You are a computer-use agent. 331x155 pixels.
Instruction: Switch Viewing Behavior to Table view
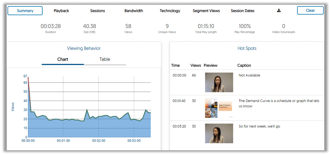[x=105, y=59]
